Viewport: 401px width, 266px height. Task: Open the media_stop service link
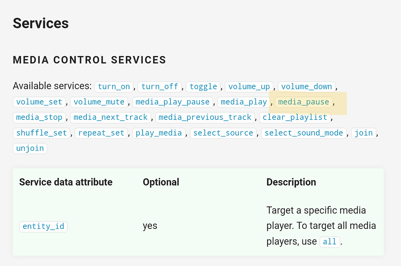click(39, 118)
